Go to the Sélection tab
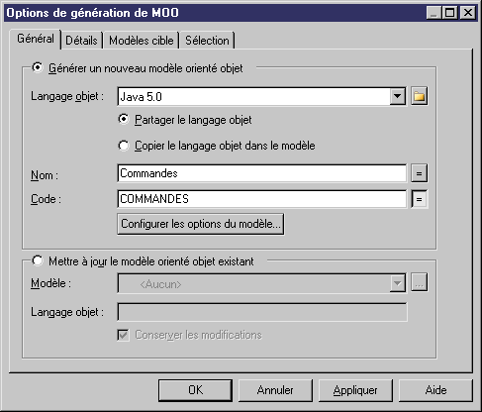Image resolution: width=482 pixels, height=412 pixels. (x=207, y=41)
